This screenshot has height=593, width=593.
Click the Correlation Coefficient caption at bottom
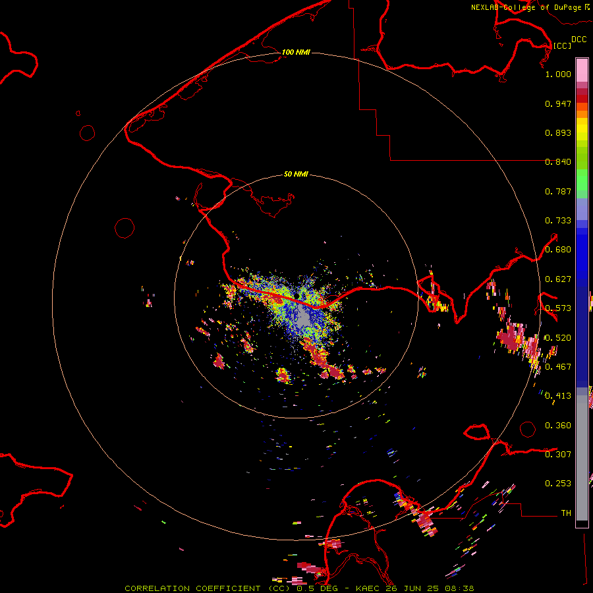pos(299,588)
